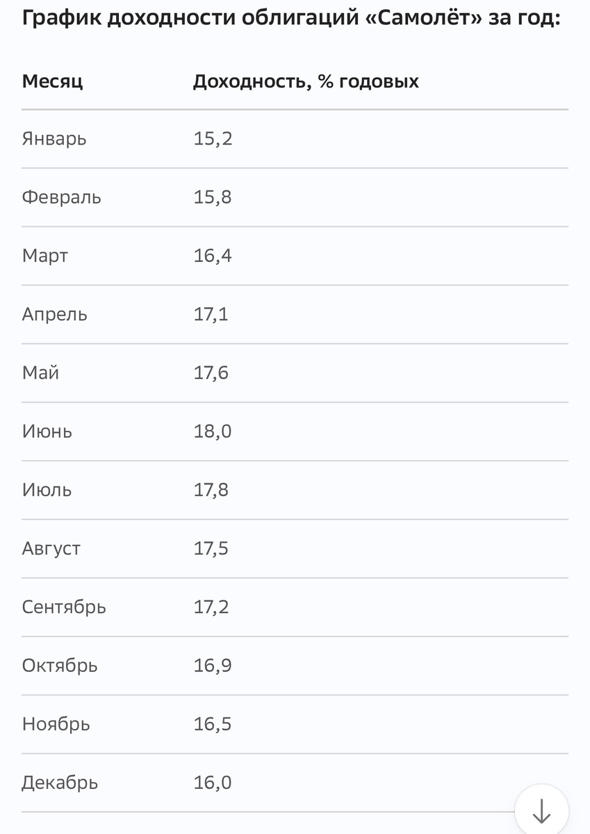
Task: Click on the Март month cell
Action: point(45,256)
